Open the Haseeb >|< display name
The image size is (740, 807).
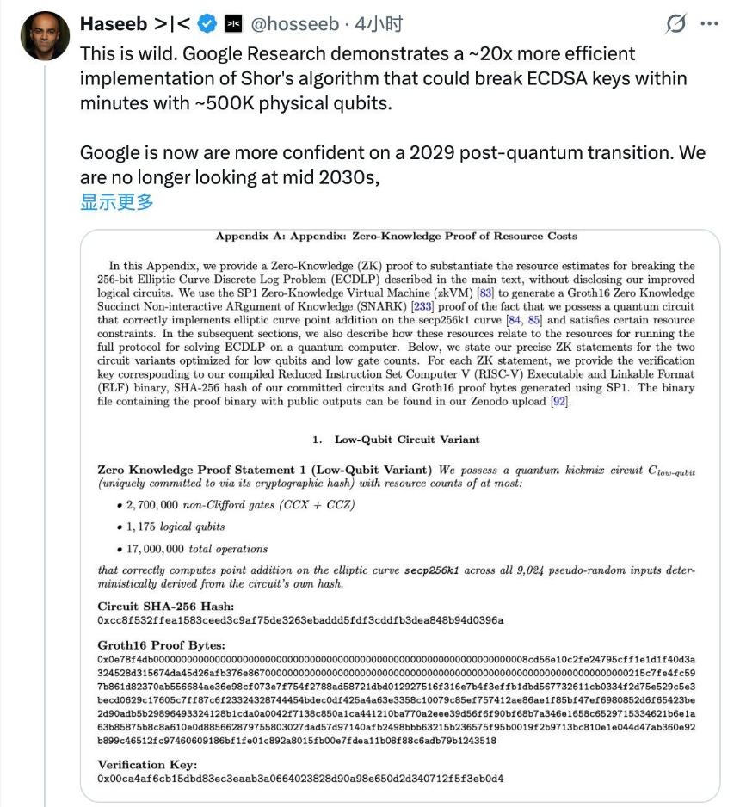pyautogui.click(x=133, y=24)
